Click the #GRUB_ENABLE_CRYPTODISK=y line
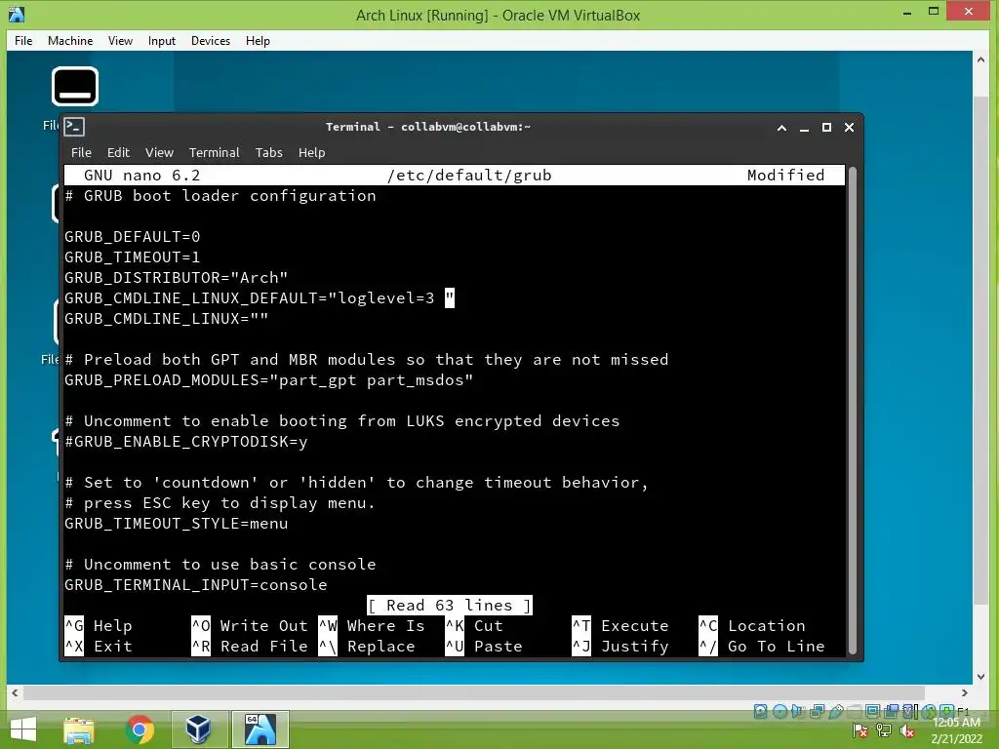 tap(186, 442)
